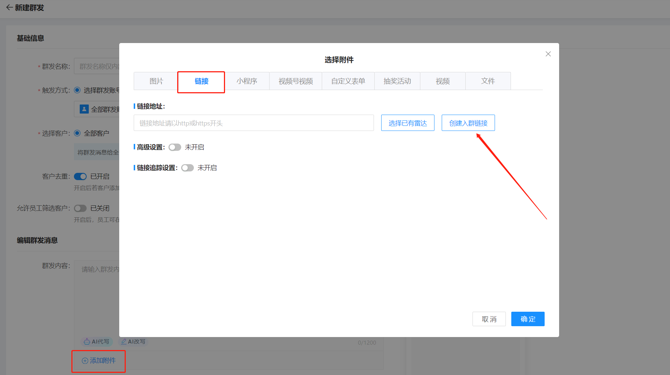Toggle the 高级设置 switch
670x375 pixels.
(x=175, y=147)
